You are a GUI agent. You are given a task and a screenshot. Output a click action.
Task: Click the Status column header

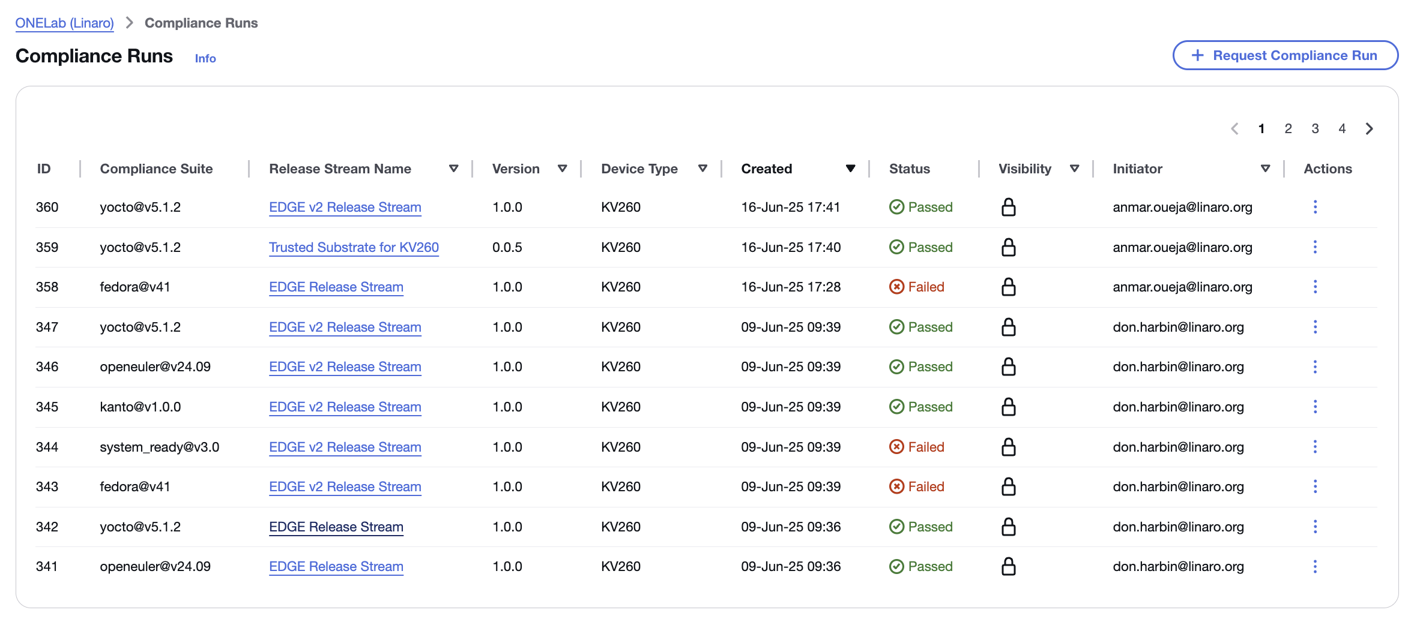click(x=910, y=169)
